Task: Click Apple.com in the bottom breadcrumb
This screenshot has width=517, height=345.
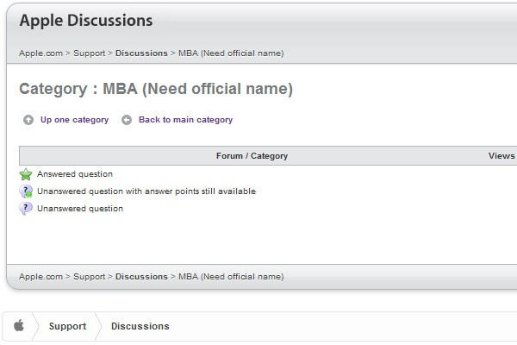Action: pyautogui.click(x=40, y=277)
